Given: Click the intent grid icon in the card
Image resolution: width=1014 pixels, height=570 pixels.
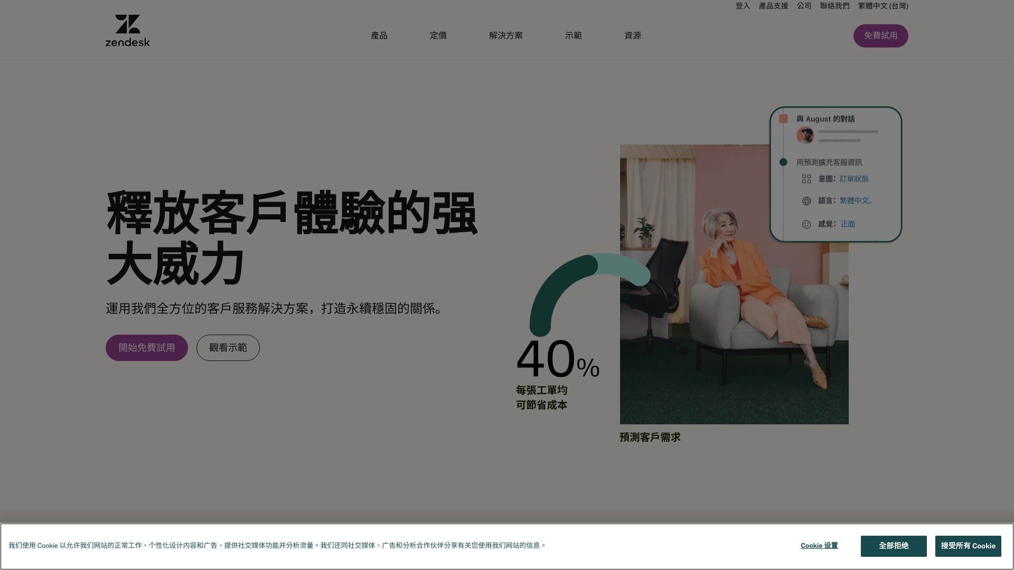Looking at the screenshot, I should coord(806,179).
